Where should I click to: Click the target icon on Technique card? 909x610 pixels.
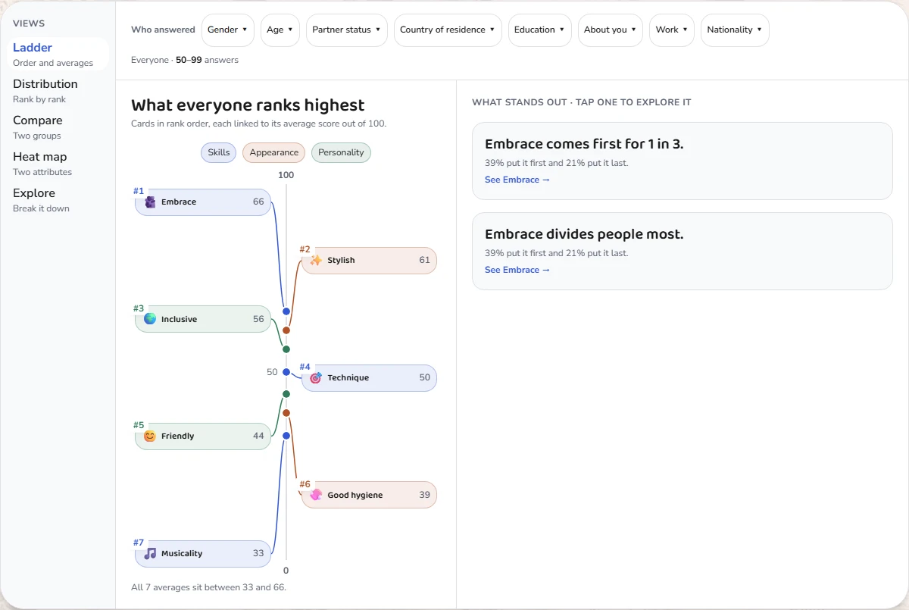tap(316, 377)
